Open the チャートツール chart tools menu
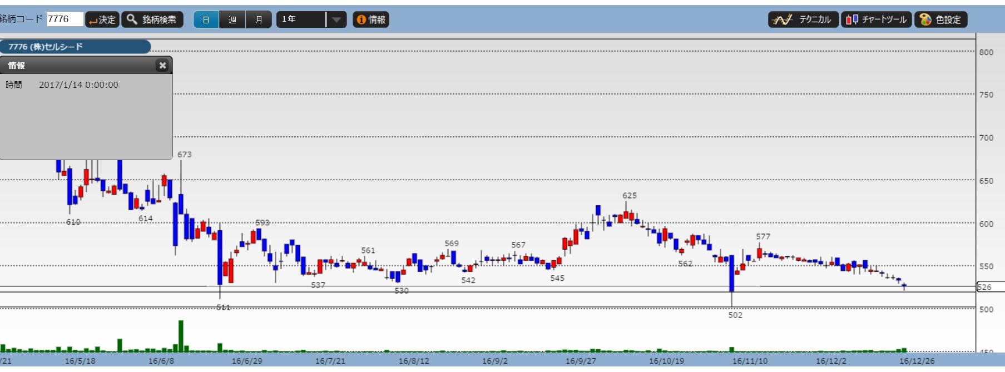Viewport: 1005px width, 372px height. coord(877,19)
